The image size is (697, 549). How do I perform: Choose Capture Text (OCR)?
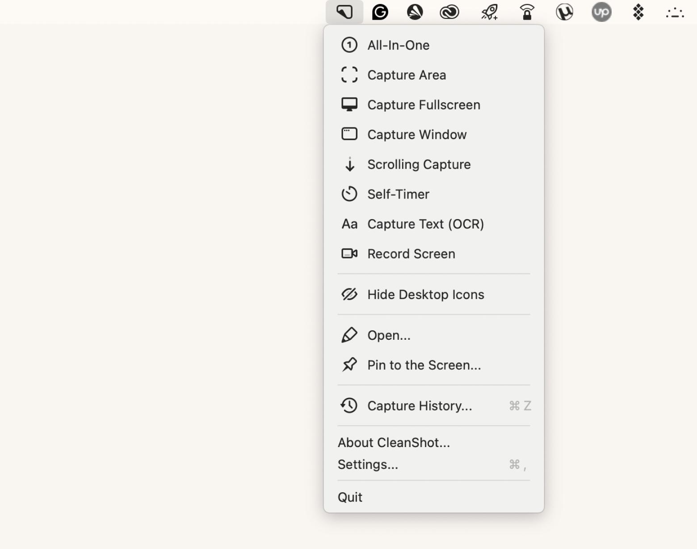[x=425, y=224]
